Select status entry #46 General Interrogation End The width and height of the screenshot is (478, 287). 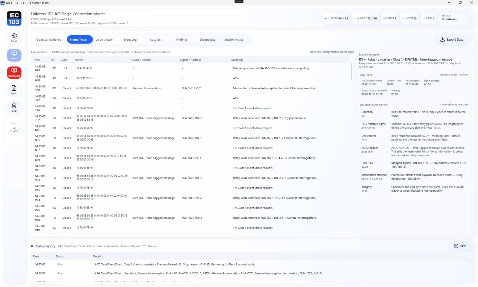(x=250, y=273)
